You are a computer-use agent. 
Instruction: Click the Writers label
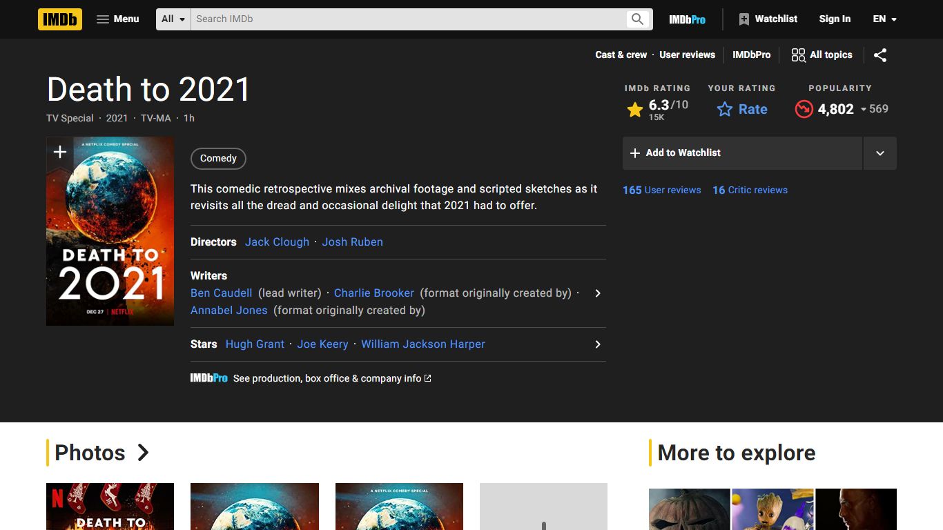tap(208, 276)
